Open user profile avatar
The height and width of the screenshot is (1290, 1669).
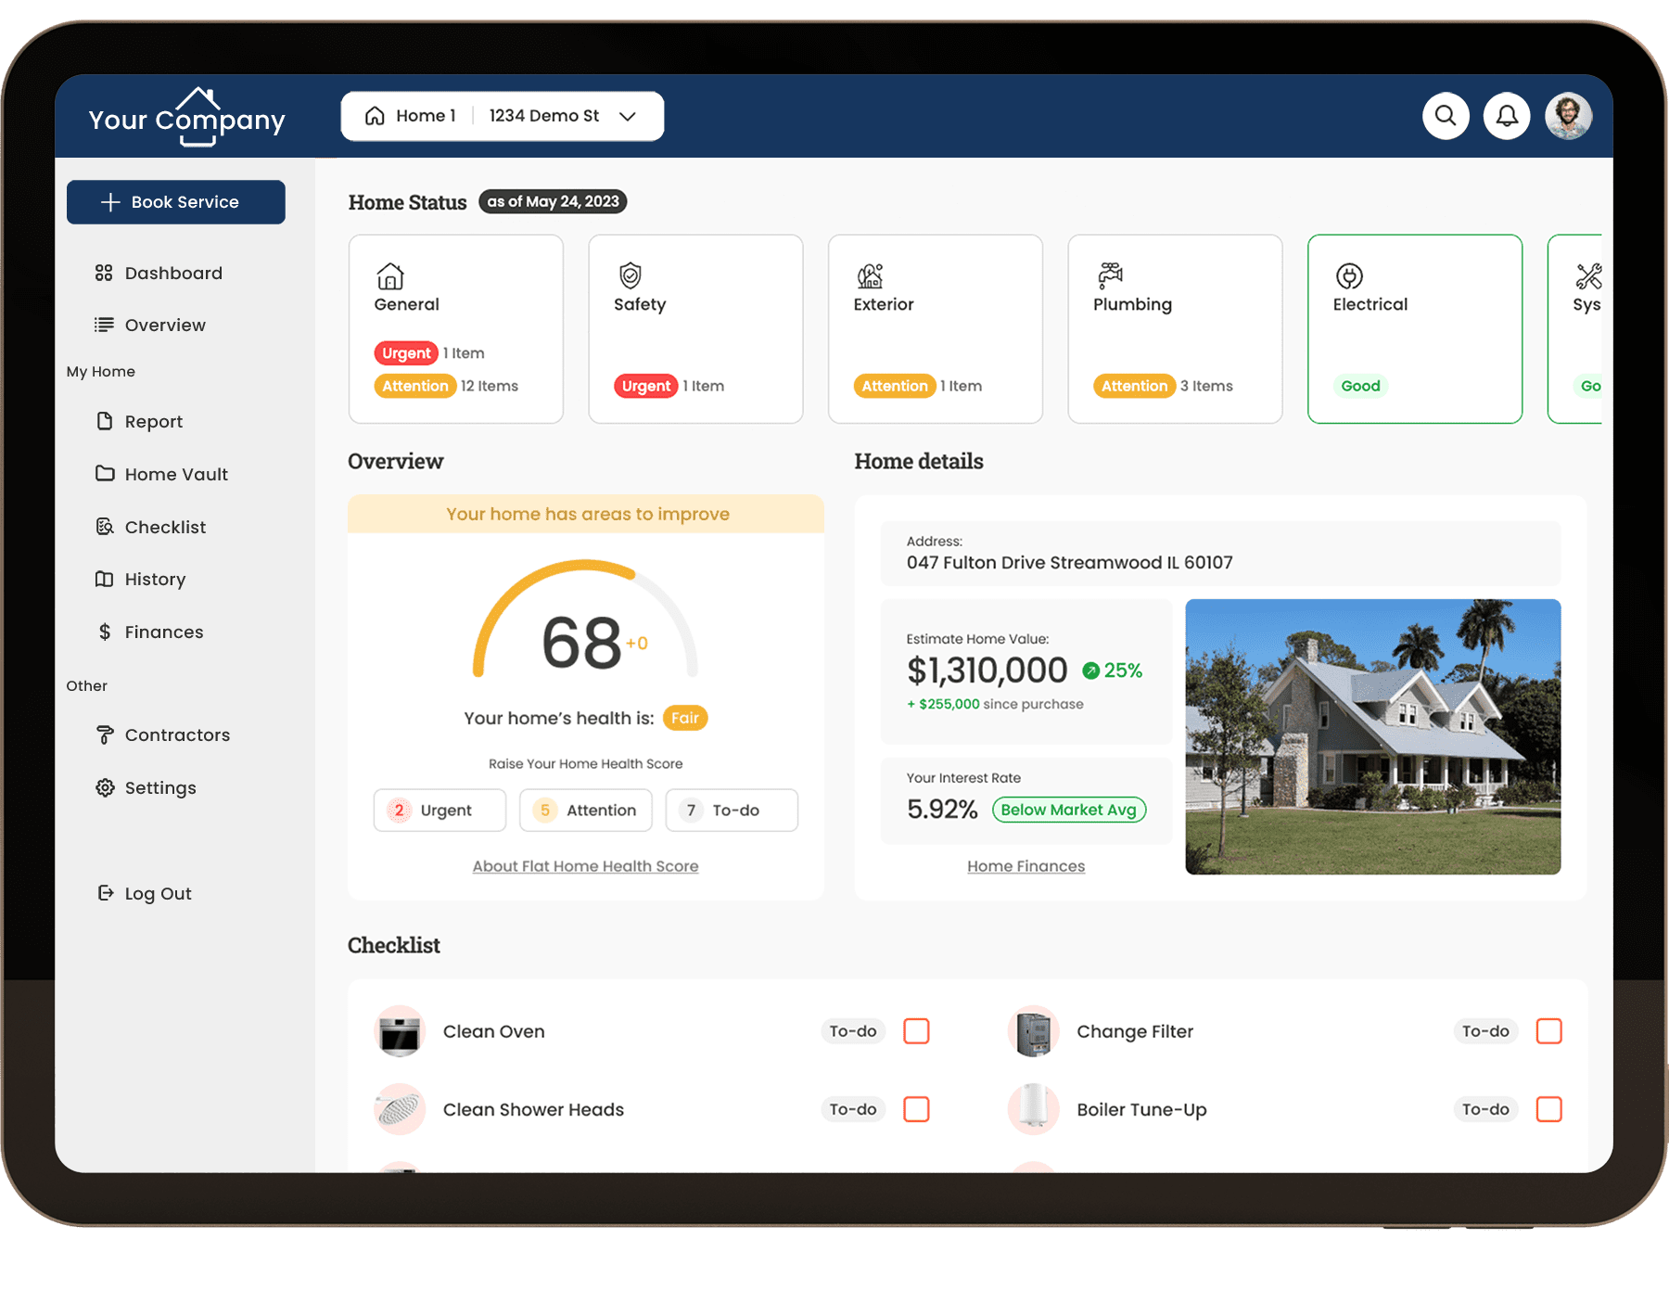pyautogui.click(x=1568, y=116)
